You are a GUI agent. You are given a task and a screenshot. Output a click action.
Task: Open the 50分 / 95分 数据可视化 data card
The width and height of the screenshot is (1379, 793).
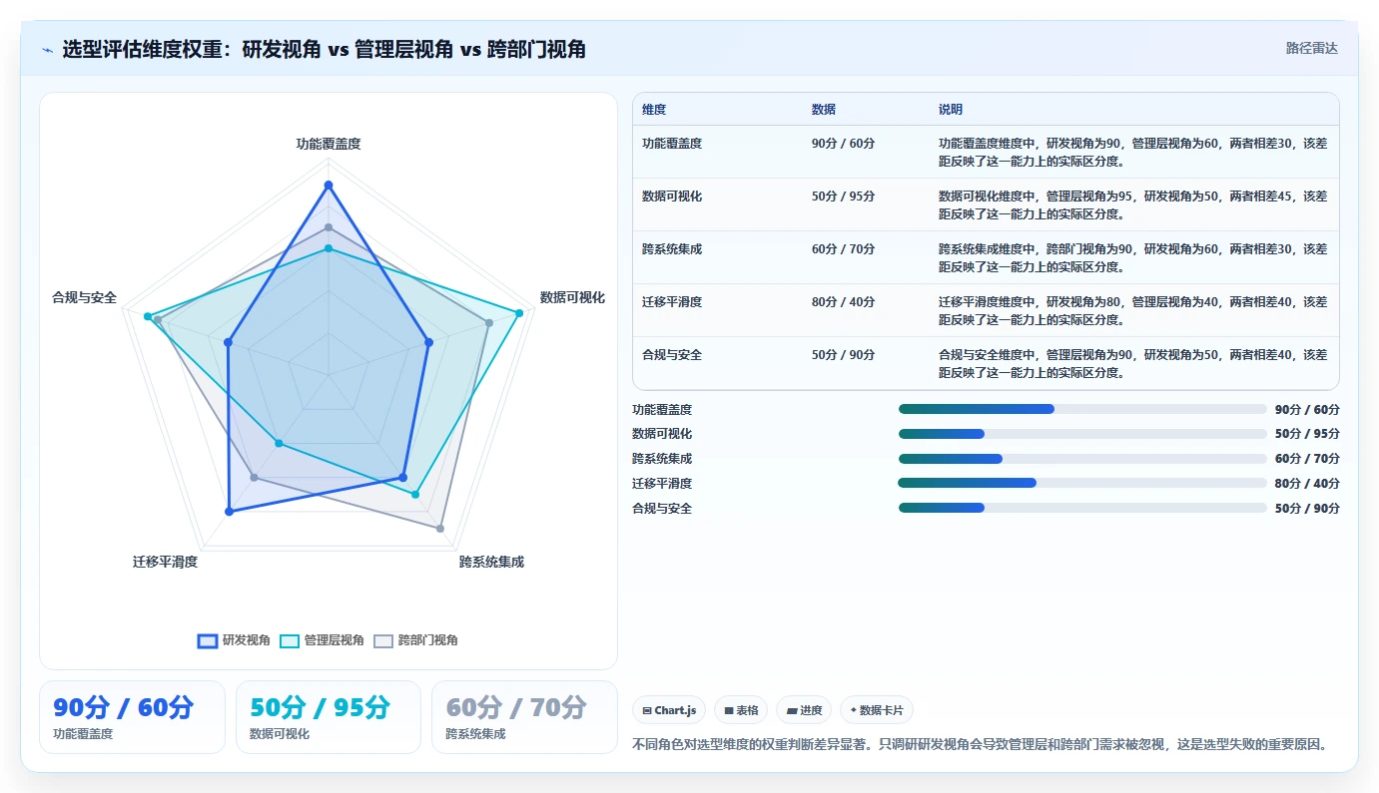329,716
